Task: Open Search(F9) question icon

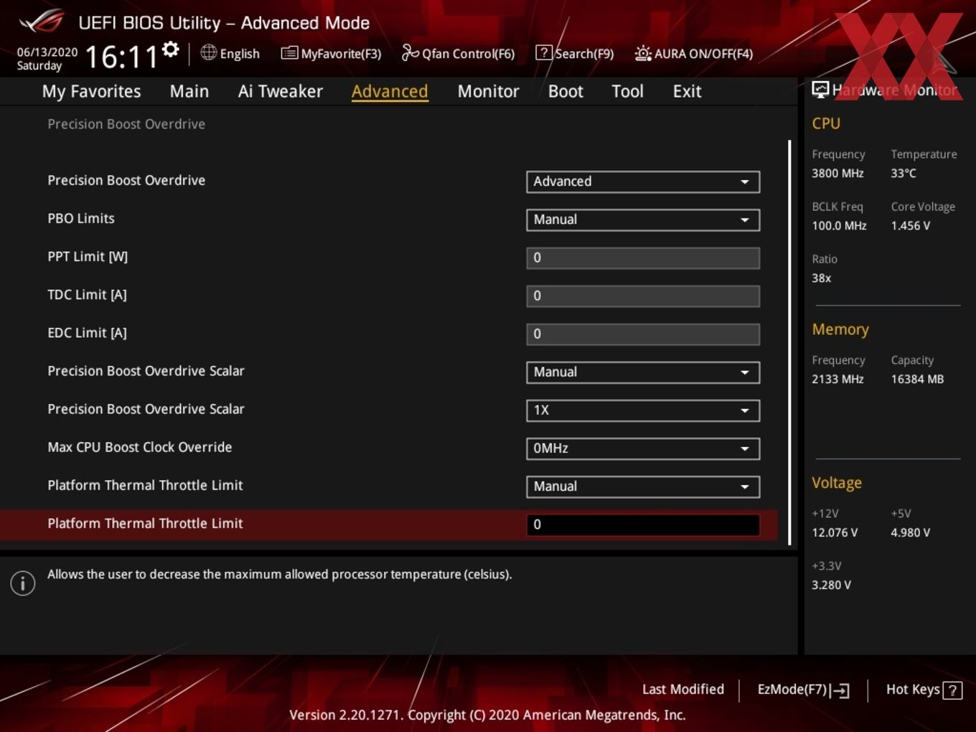Action: [x=544, y=52]
